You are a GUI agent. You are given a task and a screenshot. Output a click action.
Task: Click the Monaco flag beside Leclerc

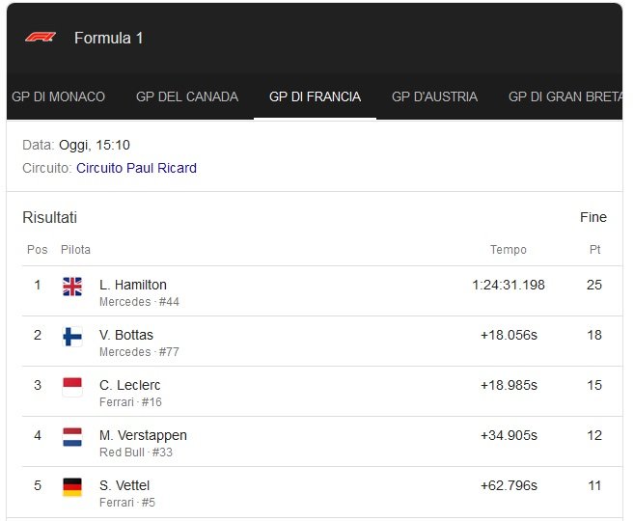[x=72, y=386]
